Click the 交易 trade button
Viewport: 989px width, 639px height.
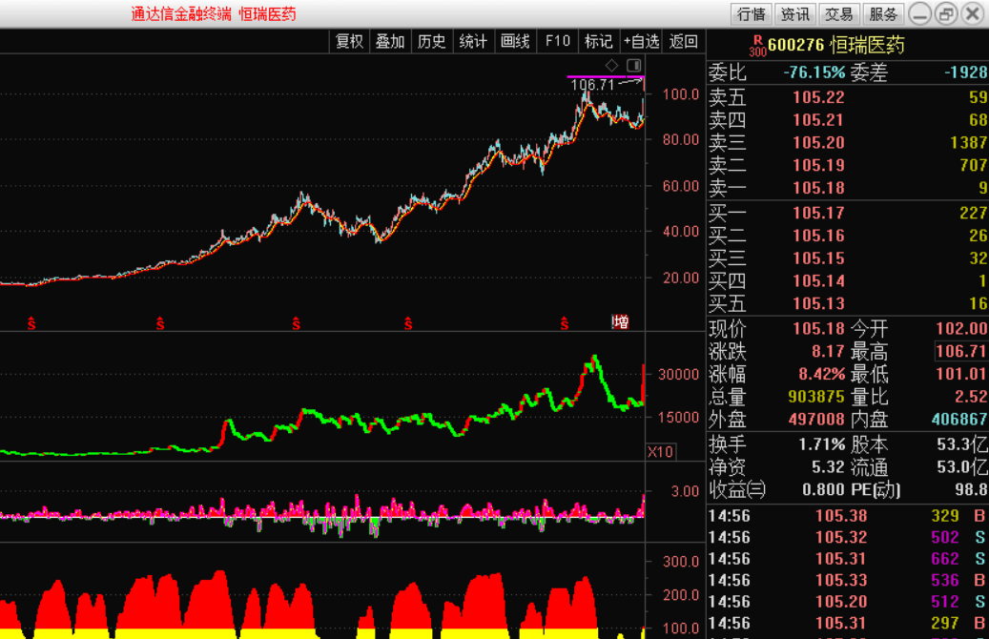coord(839,13)
